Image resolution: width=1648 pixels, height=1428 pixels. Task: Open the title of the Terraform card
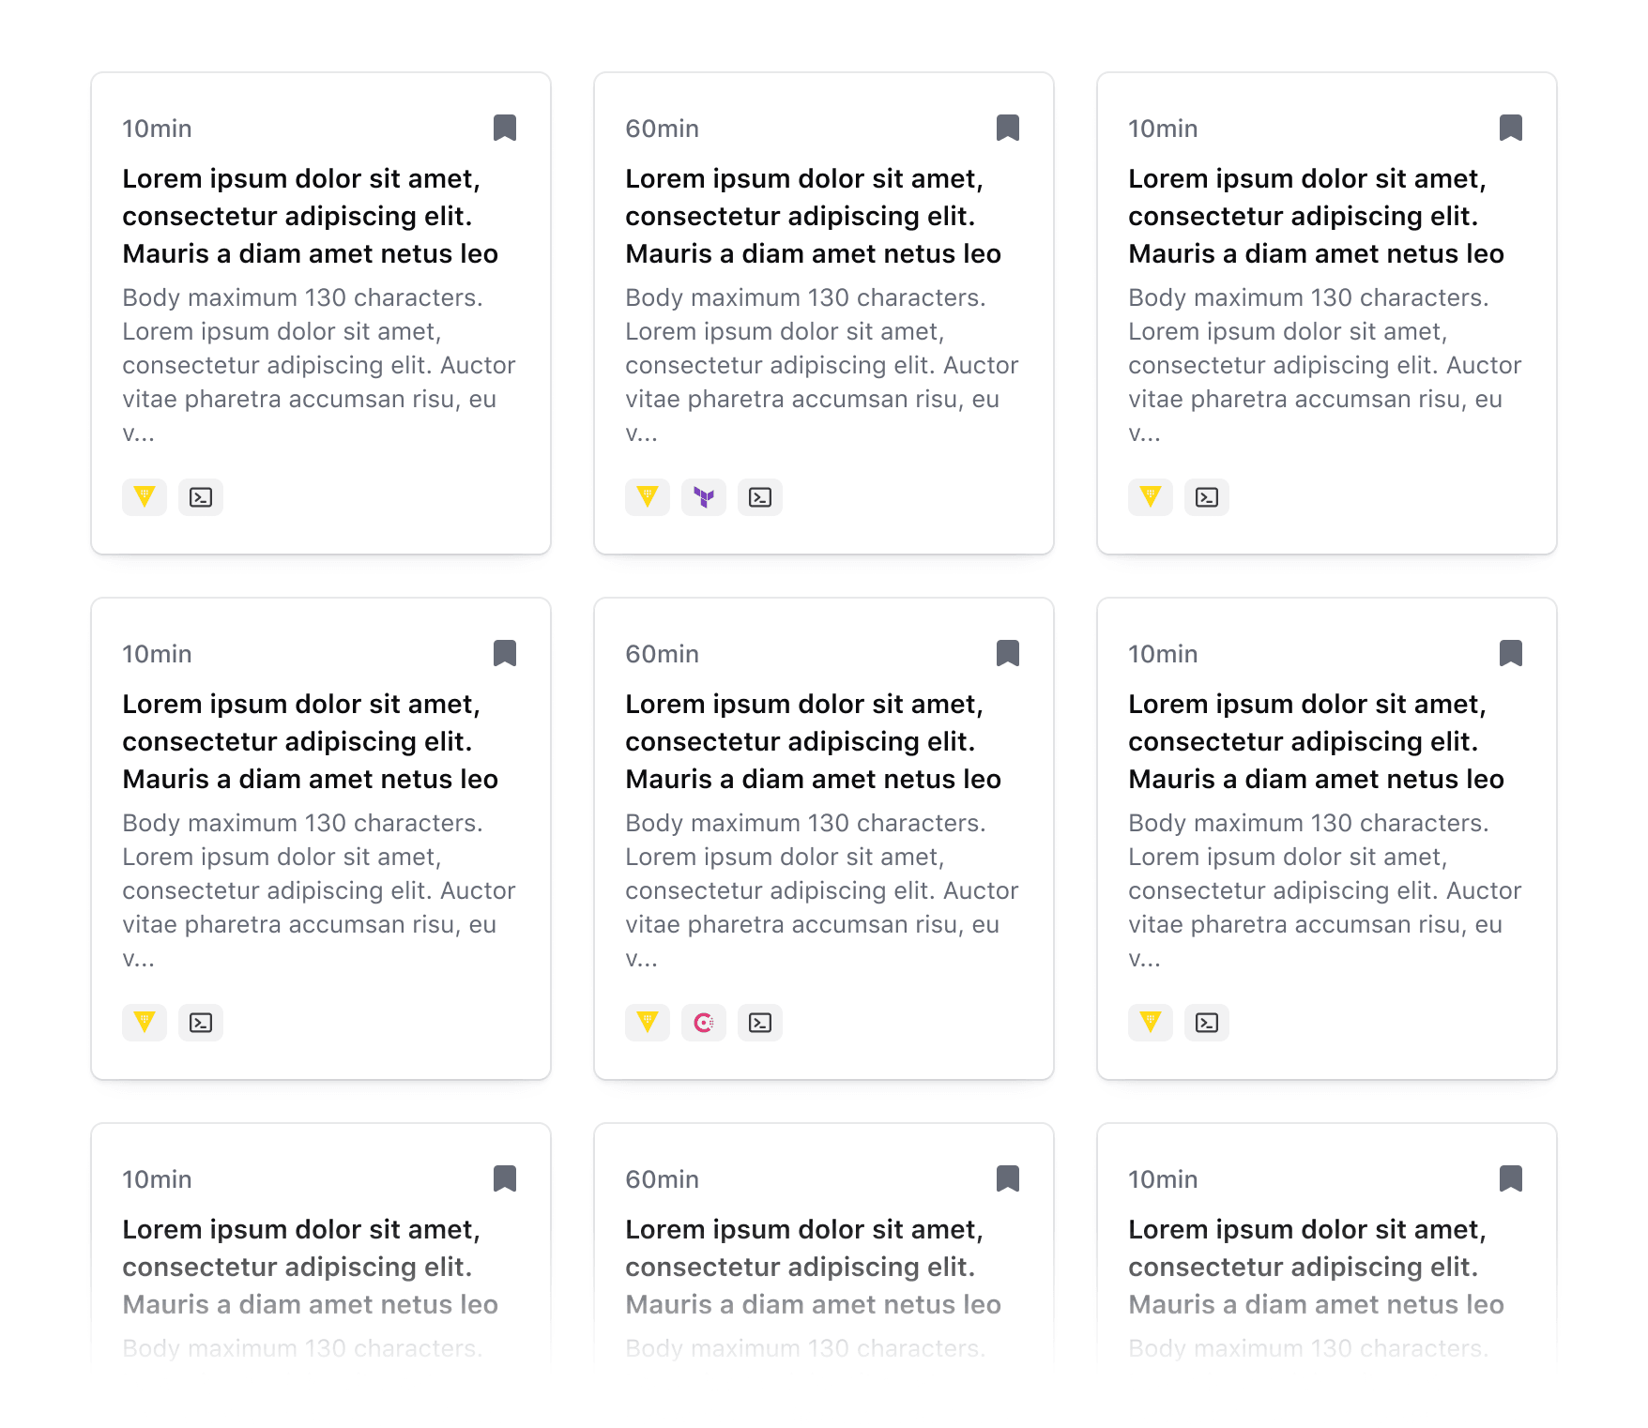pyautogui.click(x=813, y=216)
